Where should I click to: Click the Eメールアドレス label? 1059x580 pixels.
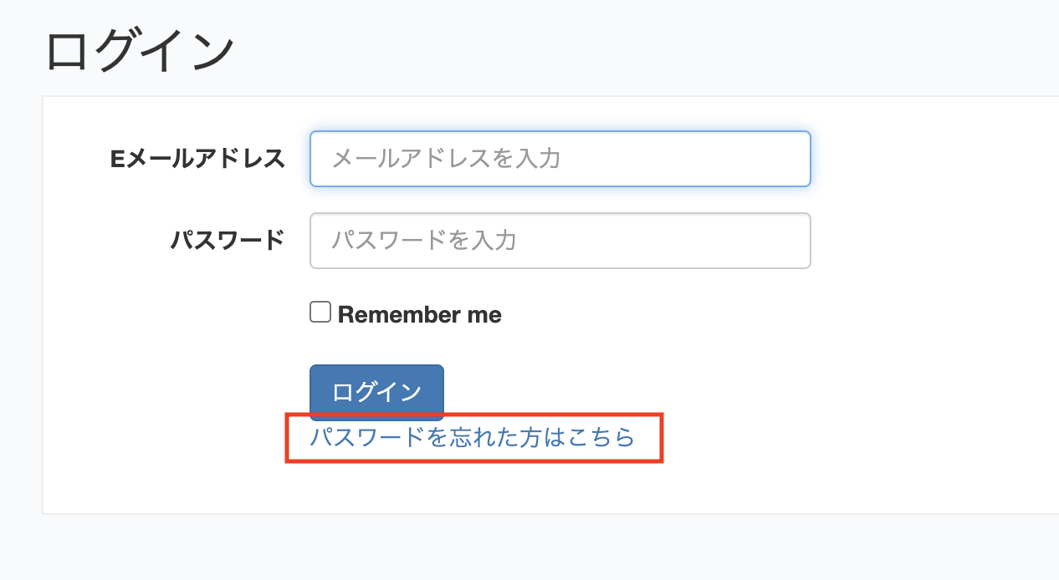198,160
